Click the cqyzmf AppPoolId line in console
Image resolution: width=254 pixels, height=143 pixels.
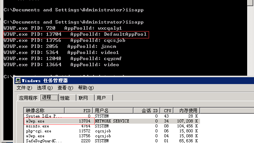(62, 59)
